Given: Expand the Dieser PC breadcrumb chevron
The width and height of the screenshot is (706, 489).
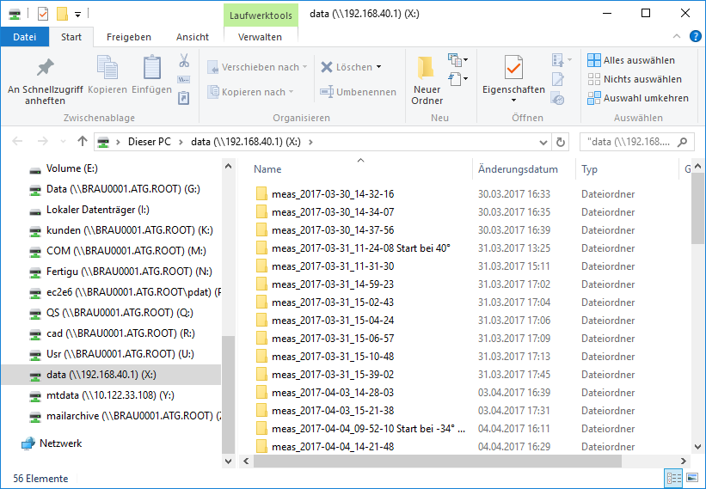Looking at the screenshot, I should pyautogui.click(x=181, y=142).
